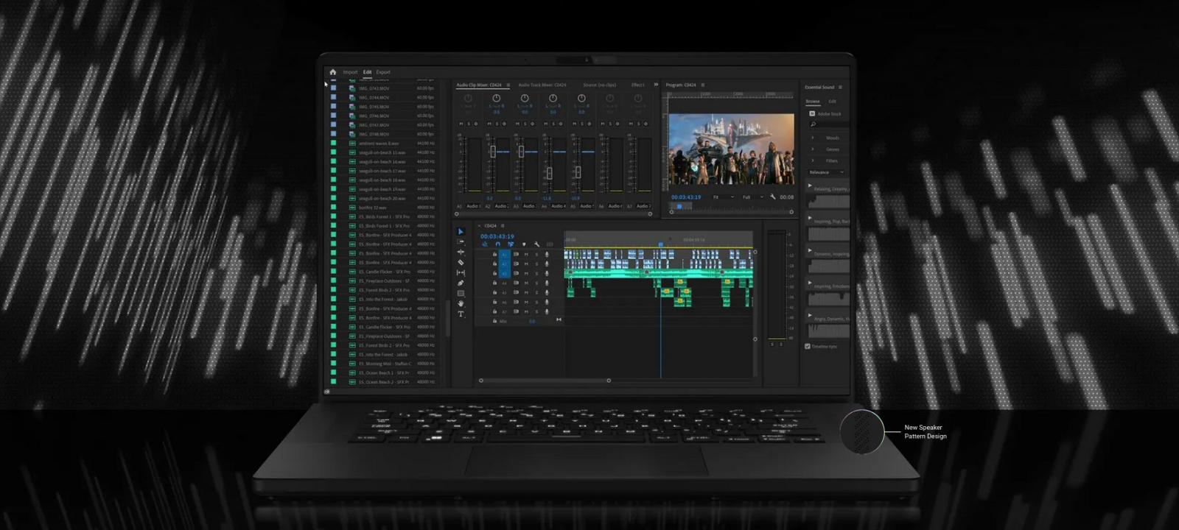1179x530 pixels.
Task: Toggle the lock on track A1
Action: pos(494,254)
